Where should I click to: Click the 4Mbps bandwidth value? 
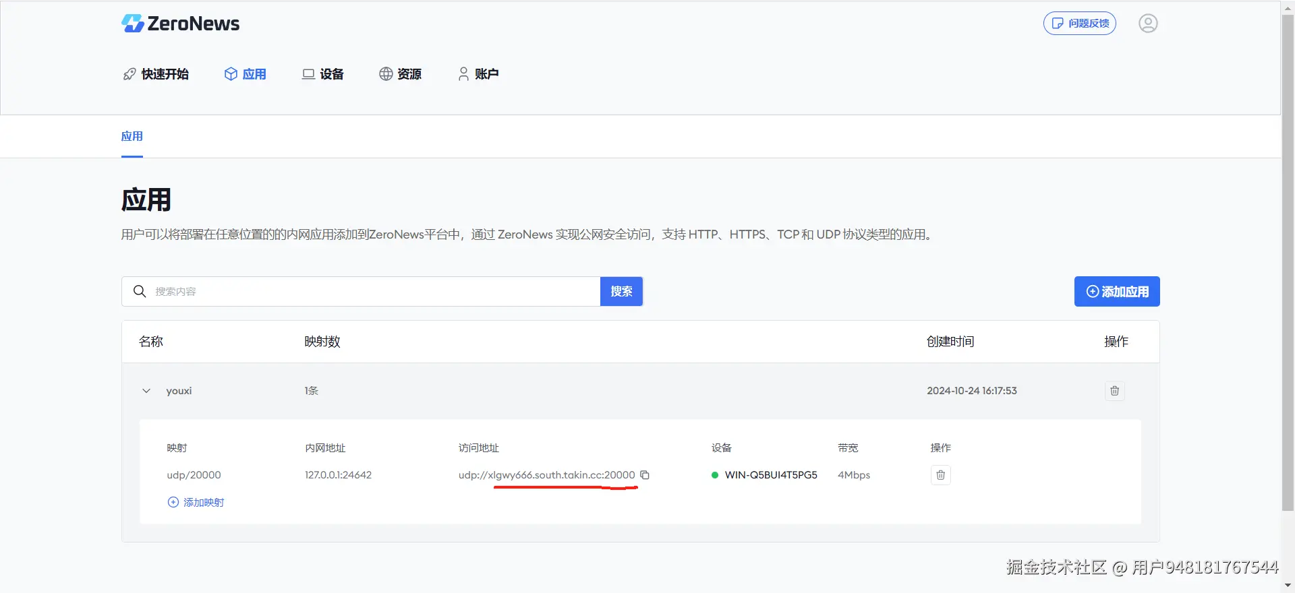coord(854,475)
